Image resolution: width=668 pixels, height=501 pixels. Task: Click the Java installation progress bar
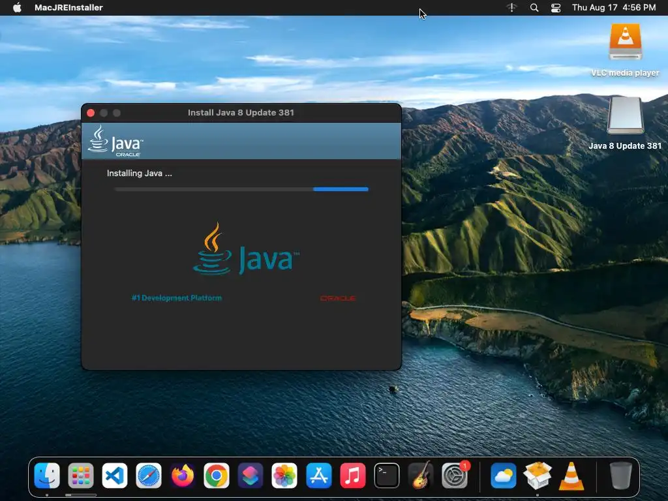241,189
